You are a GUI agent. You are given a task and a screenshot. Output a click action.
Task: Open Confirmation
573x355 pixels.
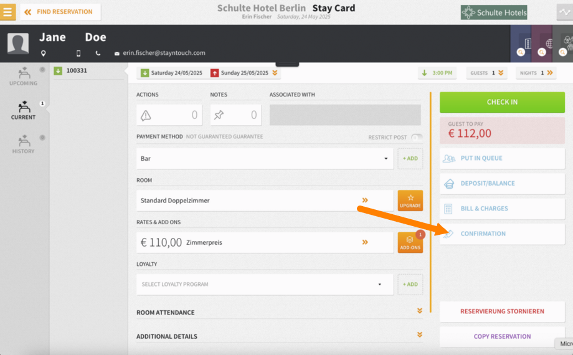502,234
